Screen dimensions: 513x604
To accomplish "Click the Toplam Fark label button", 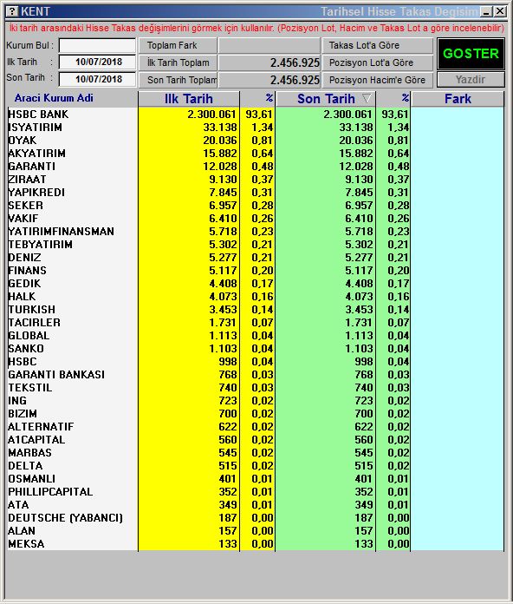I will click(178, 45).
